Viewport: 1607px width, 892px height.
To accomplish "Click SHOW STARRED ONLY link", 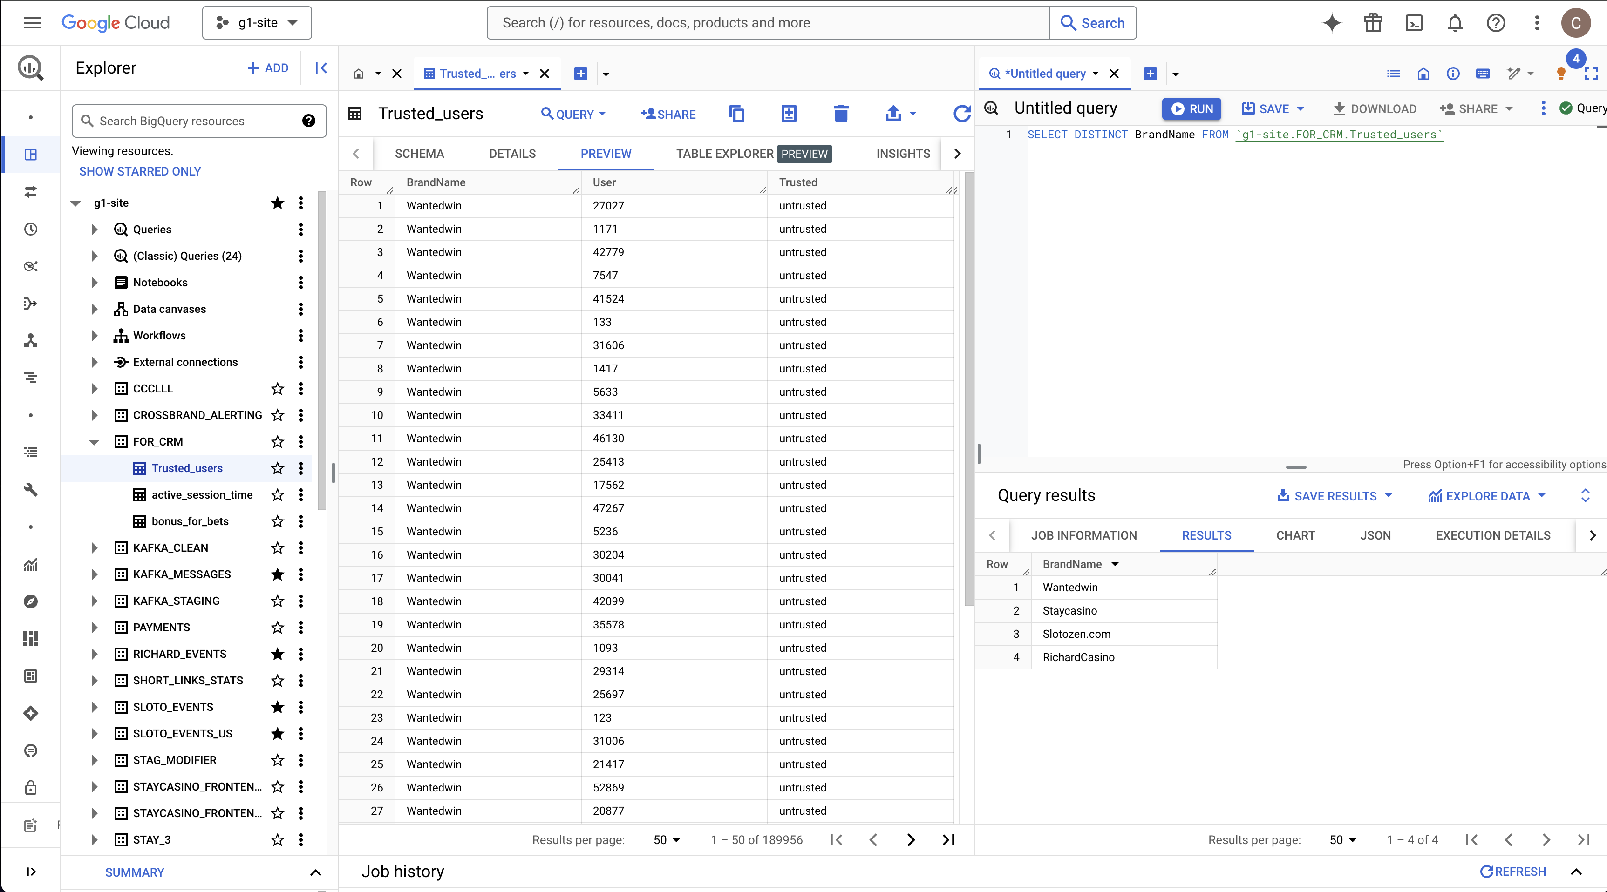I will pos(140,171).
